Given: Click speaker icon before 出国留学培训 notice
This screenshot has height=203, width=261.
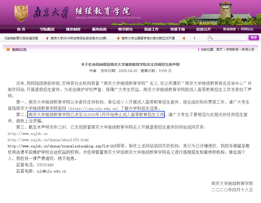Looking at the screenshot, I should click(x=118, y=38).
